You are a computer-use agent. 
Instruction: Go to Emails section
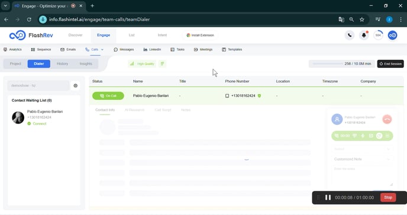68,50
